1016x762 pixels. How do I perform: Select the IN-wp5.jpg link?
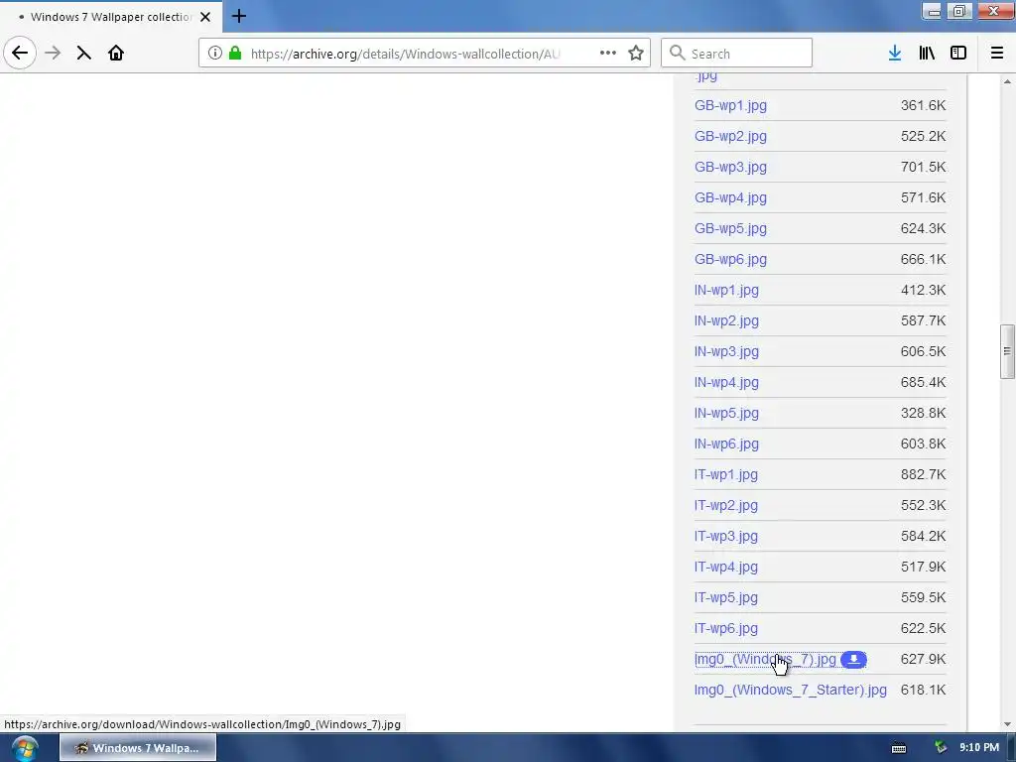coord(726,414)
